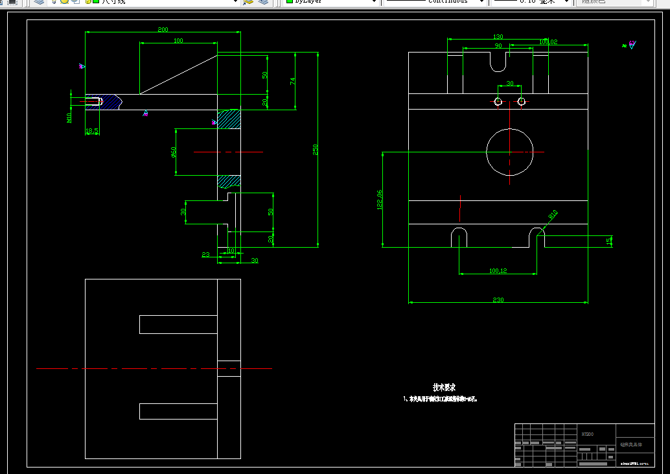Image resolution: width=670 pixels, height=474 pixels.
Task: Select the 74 vertical dimension text
Action: (293, 81)
